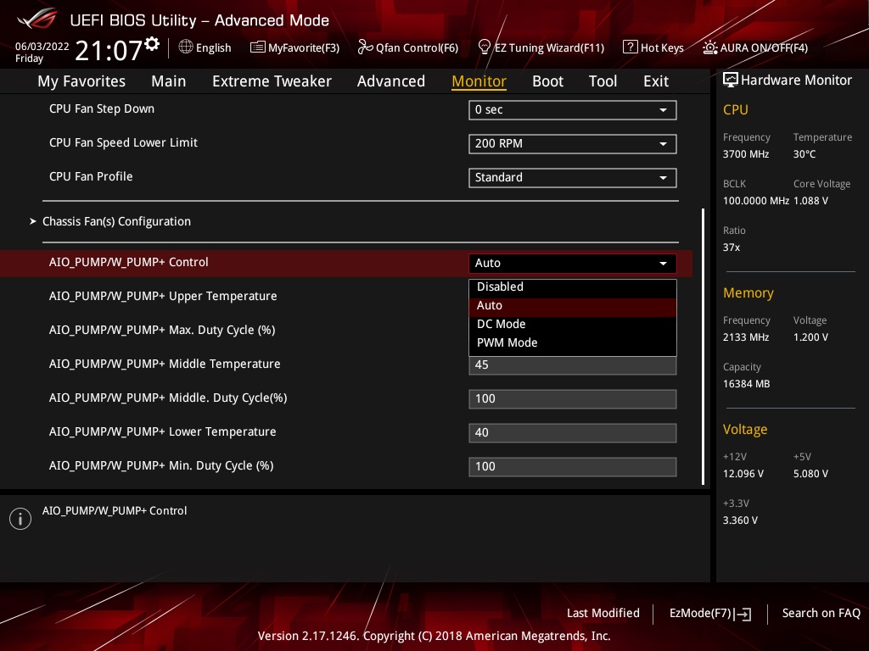Open CPU Fan Step Down dropdown
Image resolution: width=869 pixels, height=651 pixels.
point(573,109)
